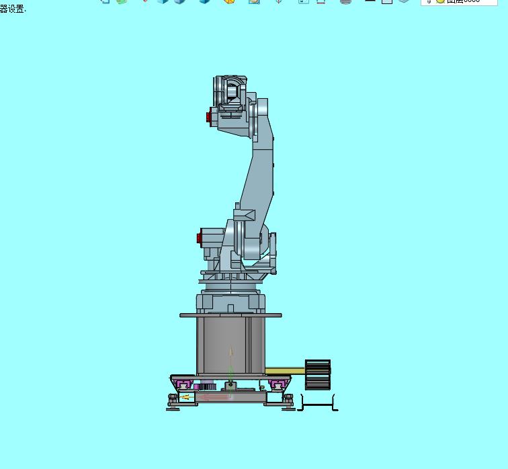Select the black gear beside the pedestal
The image size is (508, 469).
(x=318, y=375)
